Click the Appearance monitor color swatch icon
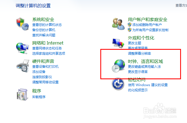The image size is (187, 123). (118, 43)
